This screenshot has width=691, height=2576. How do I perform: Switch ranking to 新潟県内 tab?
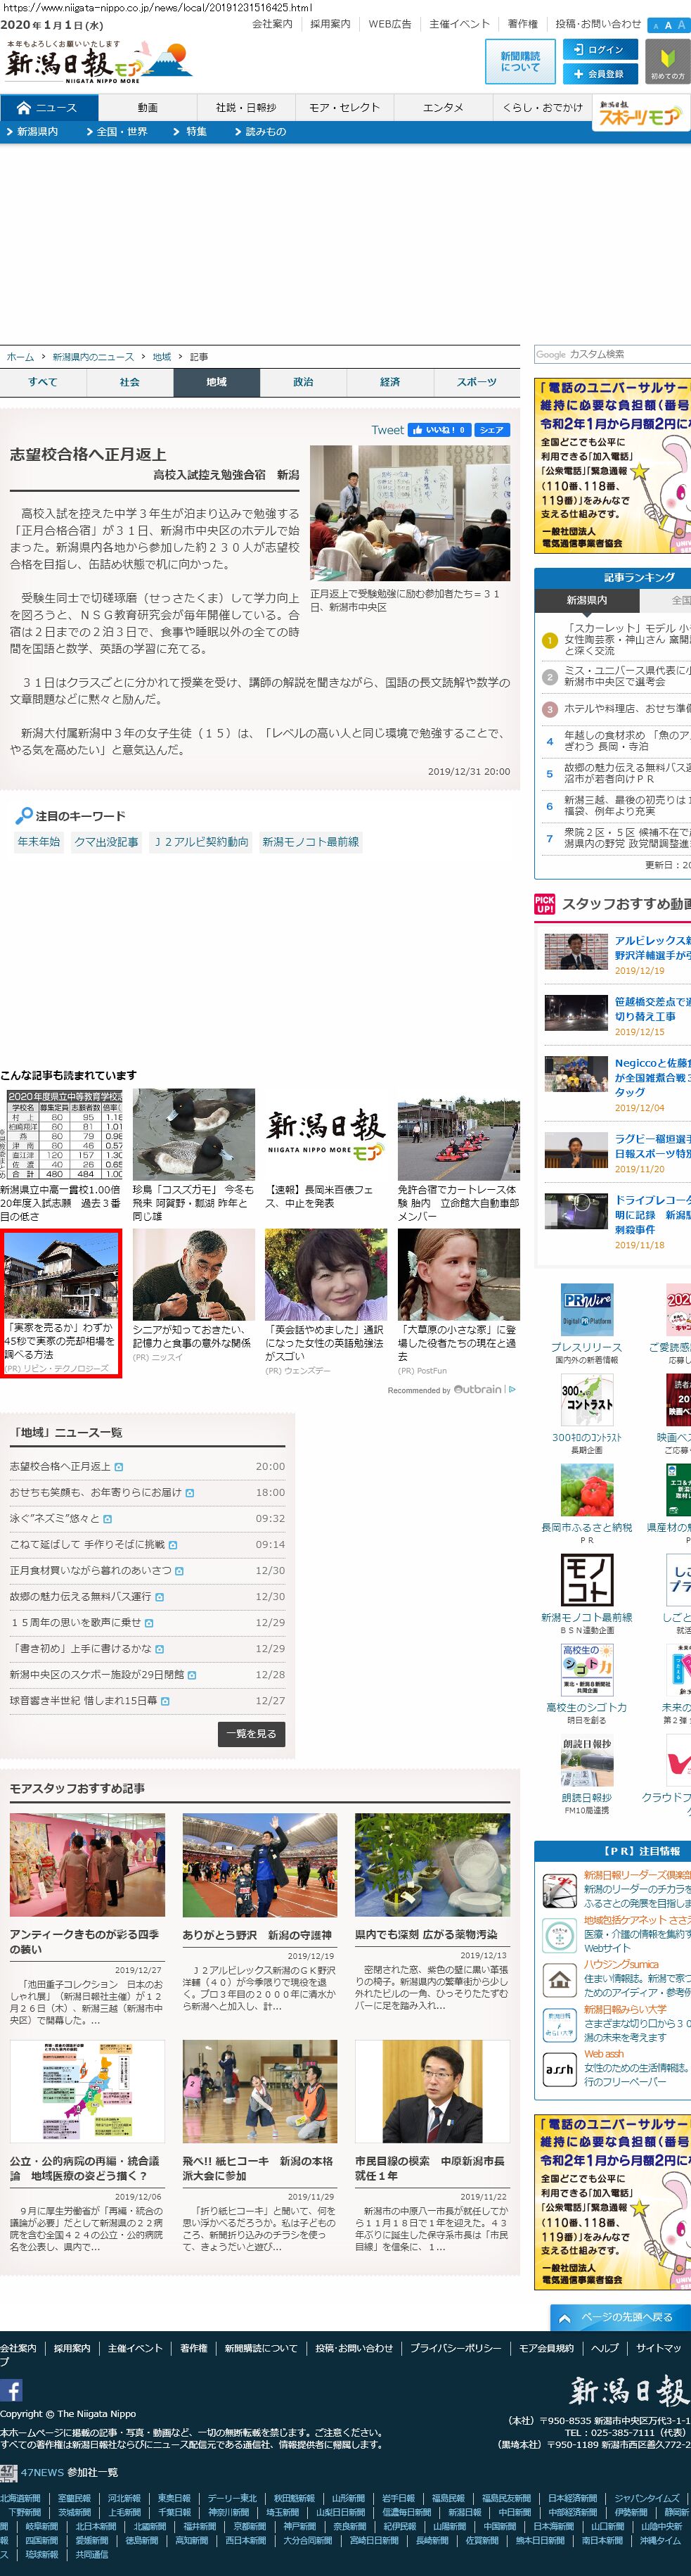coord(586,600)
